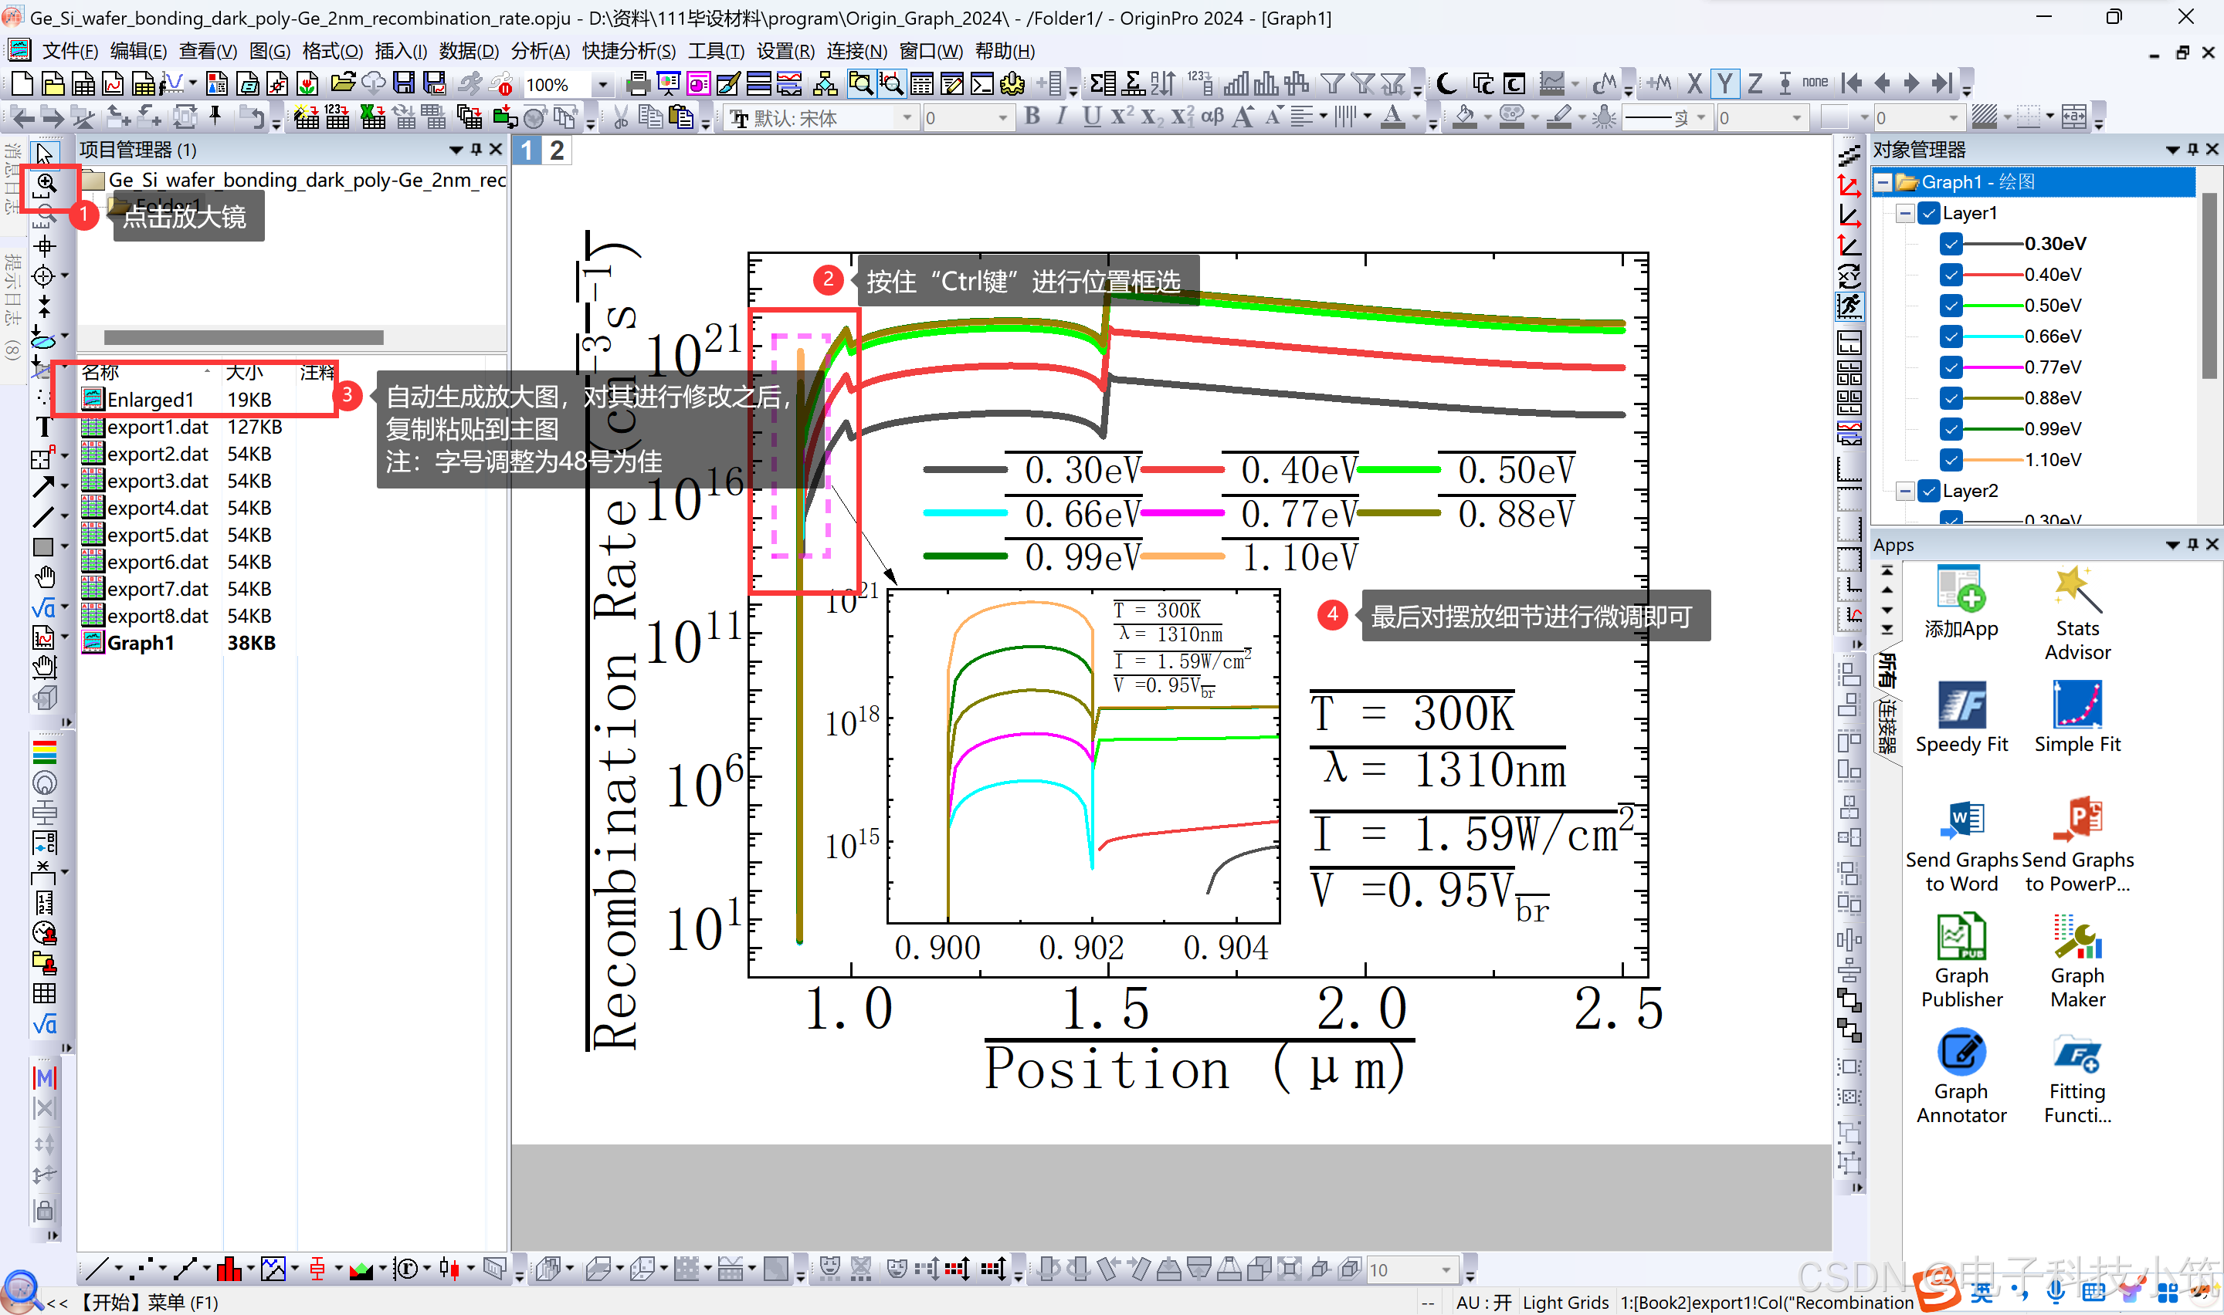Open the Enlarged1 graph window
Viewport: 2224px width, 1315px height.
tap(150, 400)
